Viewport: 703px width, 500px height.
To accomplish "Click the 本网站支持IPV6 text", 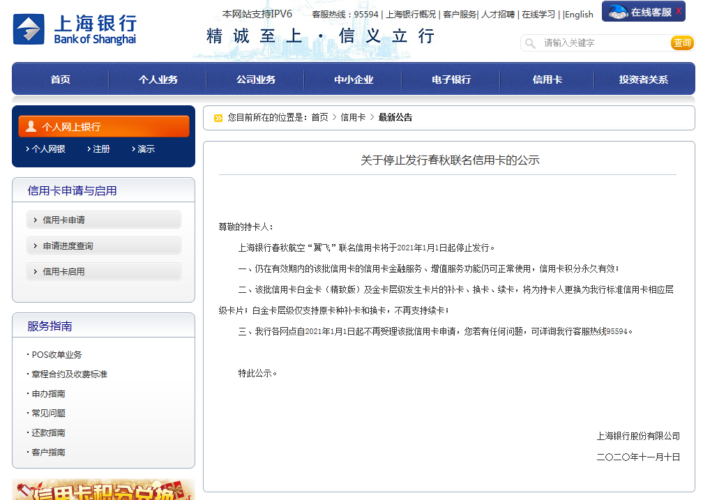I will pos(257,15).
